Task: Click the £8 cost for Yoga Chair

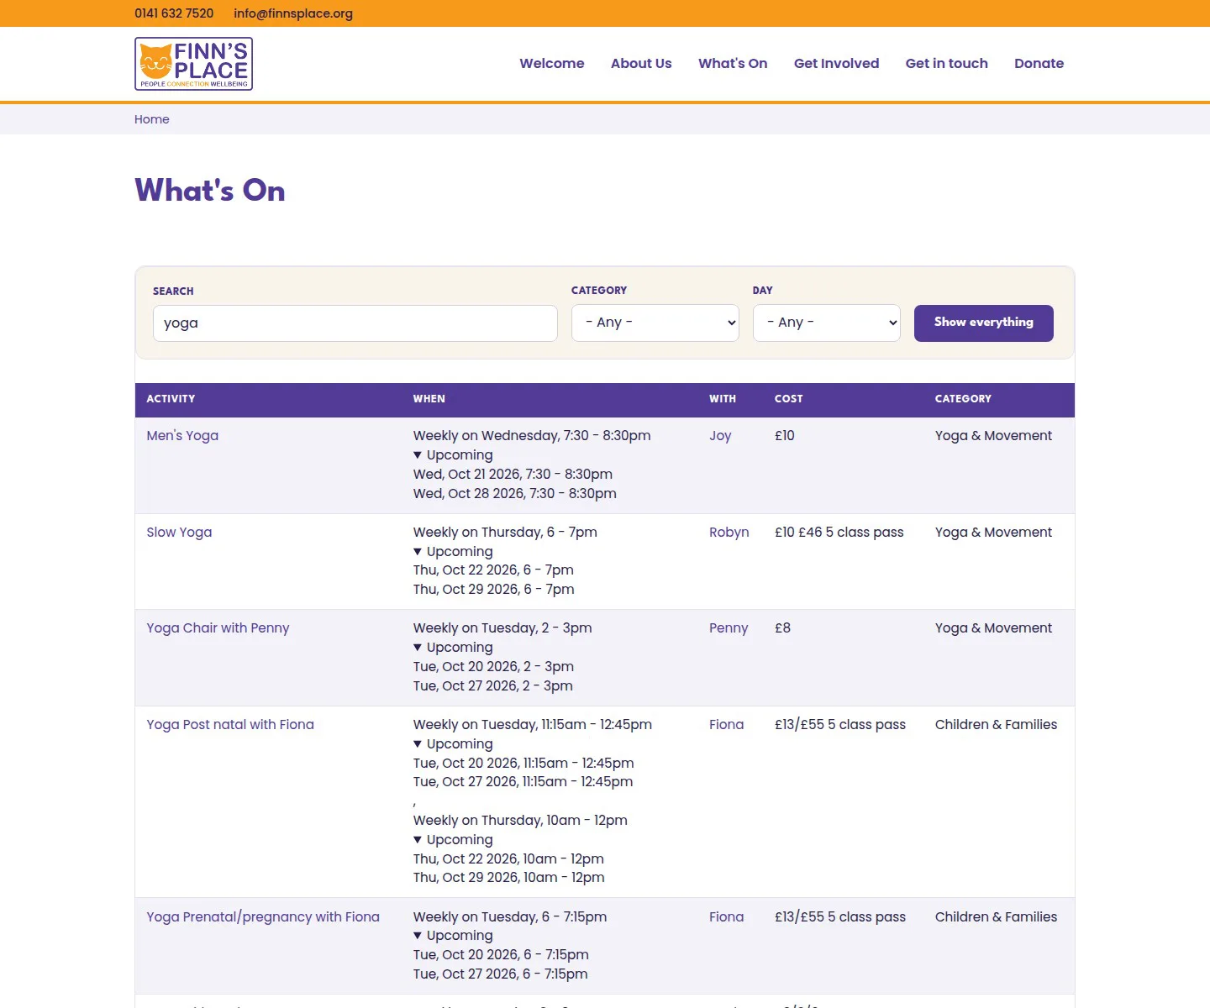Action: [782, 628]
